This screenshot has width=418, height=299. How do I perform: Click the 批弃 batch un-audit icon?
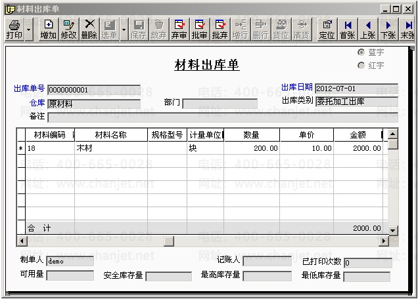[x=220, y=30]
